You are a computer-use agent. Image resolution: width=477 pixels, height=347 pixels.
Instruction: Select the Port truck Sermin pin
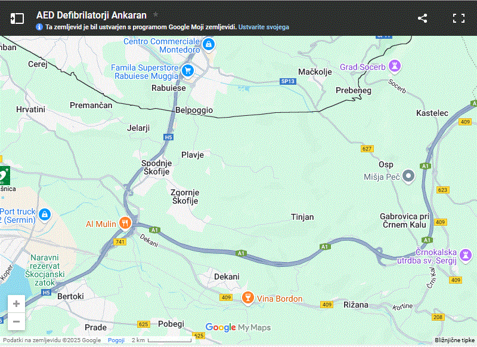click(45, 215)
